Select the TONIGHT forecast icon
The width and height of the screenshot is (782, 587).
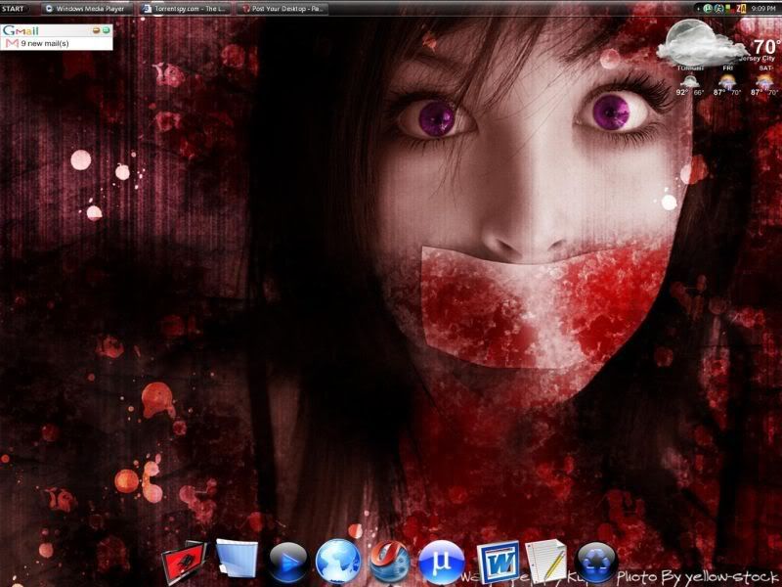(x=690, y=80)
